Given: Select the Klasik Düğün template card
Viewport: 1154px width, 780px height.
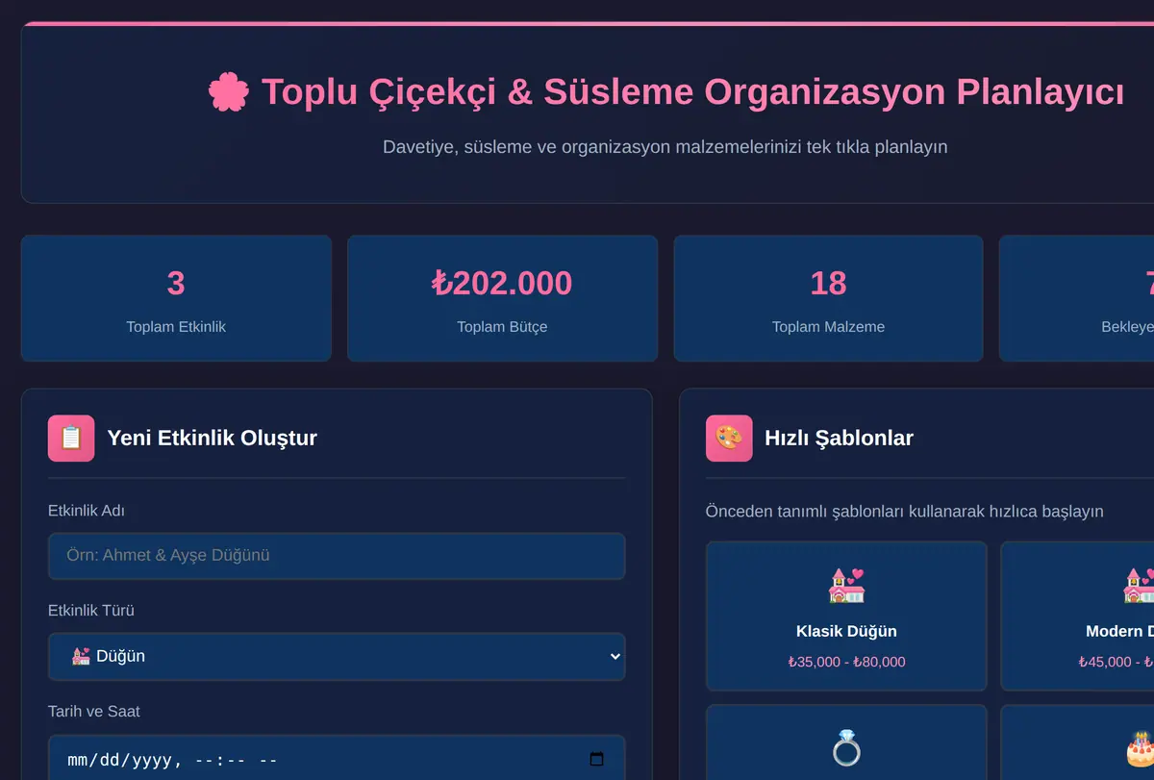Looking at the screenshot, I should [846, 616].
